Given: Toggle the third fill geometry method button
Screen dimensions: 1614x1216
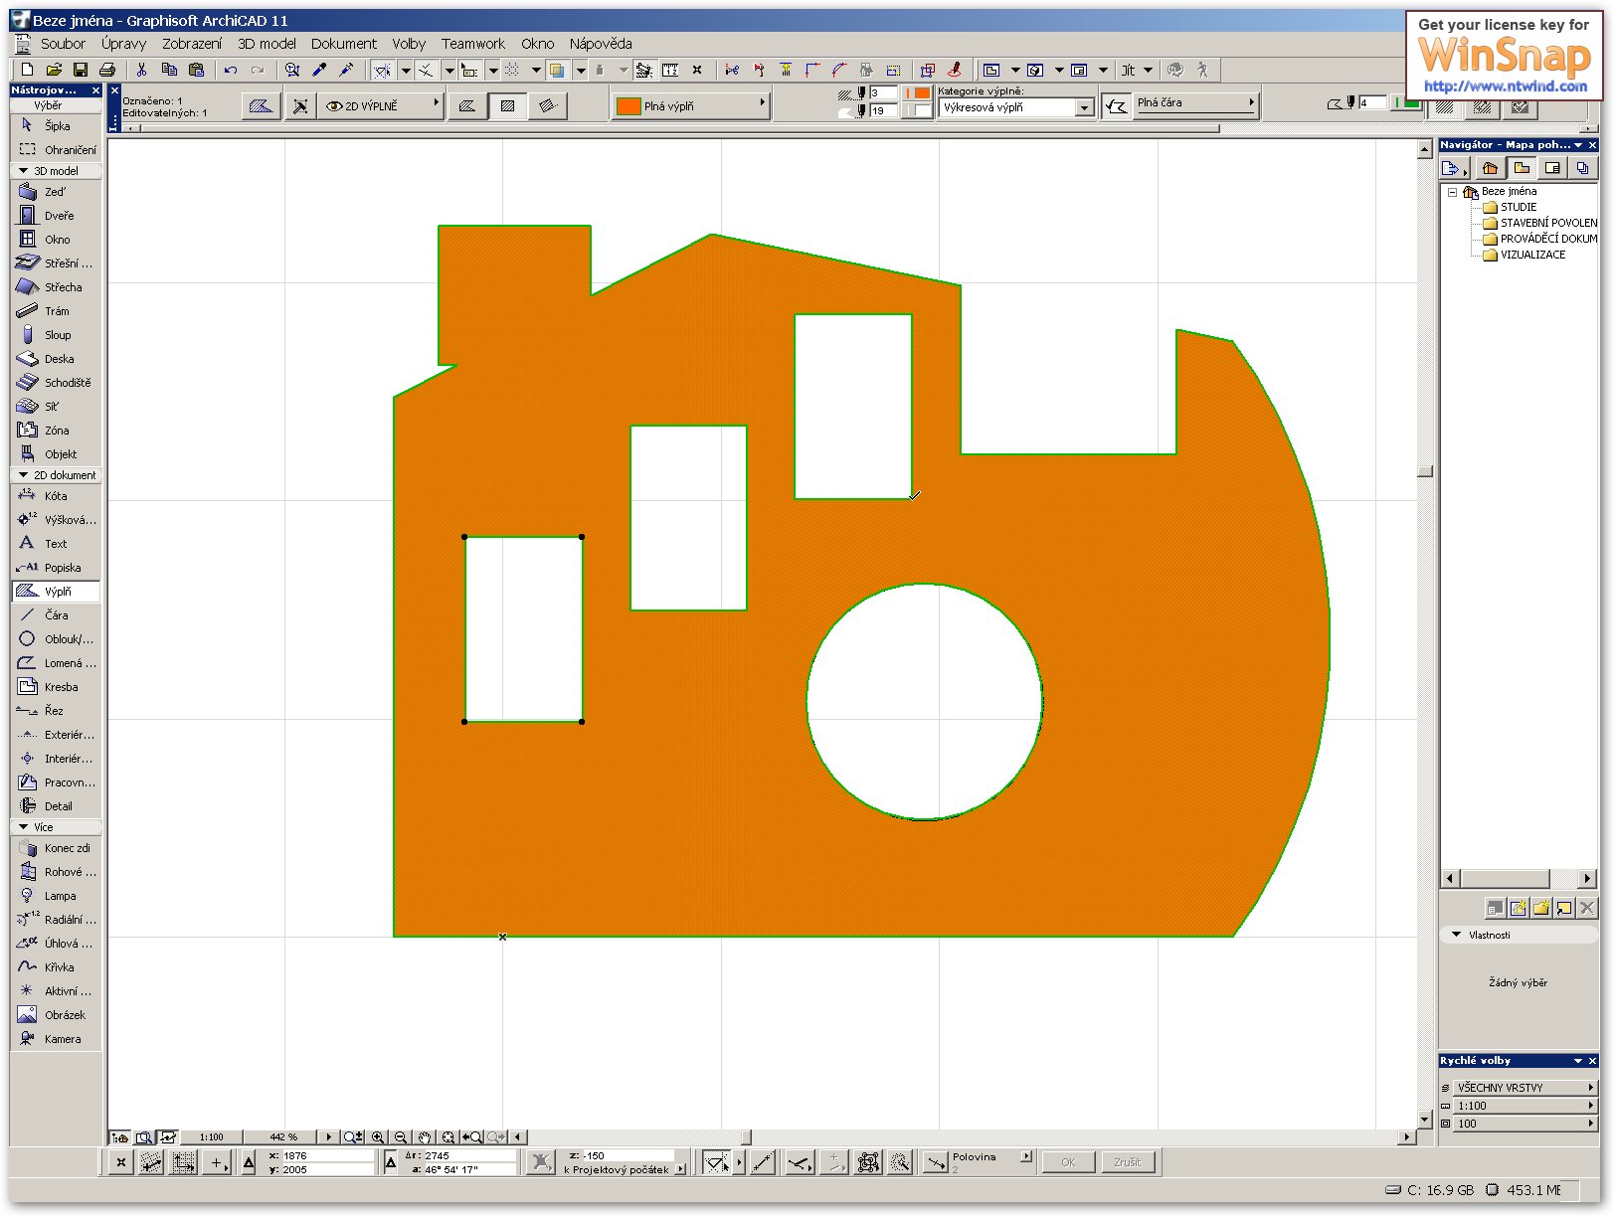Looking at the screenshot, I should tap(547, 105).
